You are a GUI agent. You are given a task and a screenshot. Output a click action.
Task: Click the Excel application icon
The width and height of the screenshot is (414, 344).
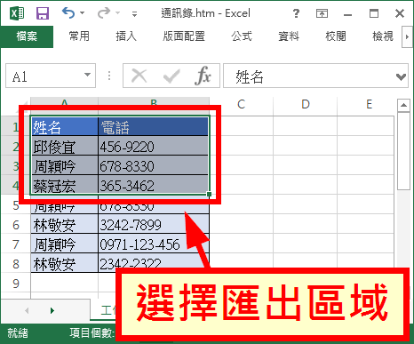pos(17,13)
